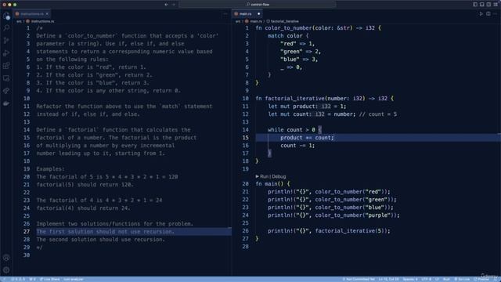Click Prettier in status bar
This screenshot has width=501, height=282.
click(x=481, y=279)
